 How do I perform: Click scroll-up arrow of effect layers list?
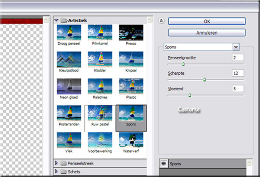(249, 163)
